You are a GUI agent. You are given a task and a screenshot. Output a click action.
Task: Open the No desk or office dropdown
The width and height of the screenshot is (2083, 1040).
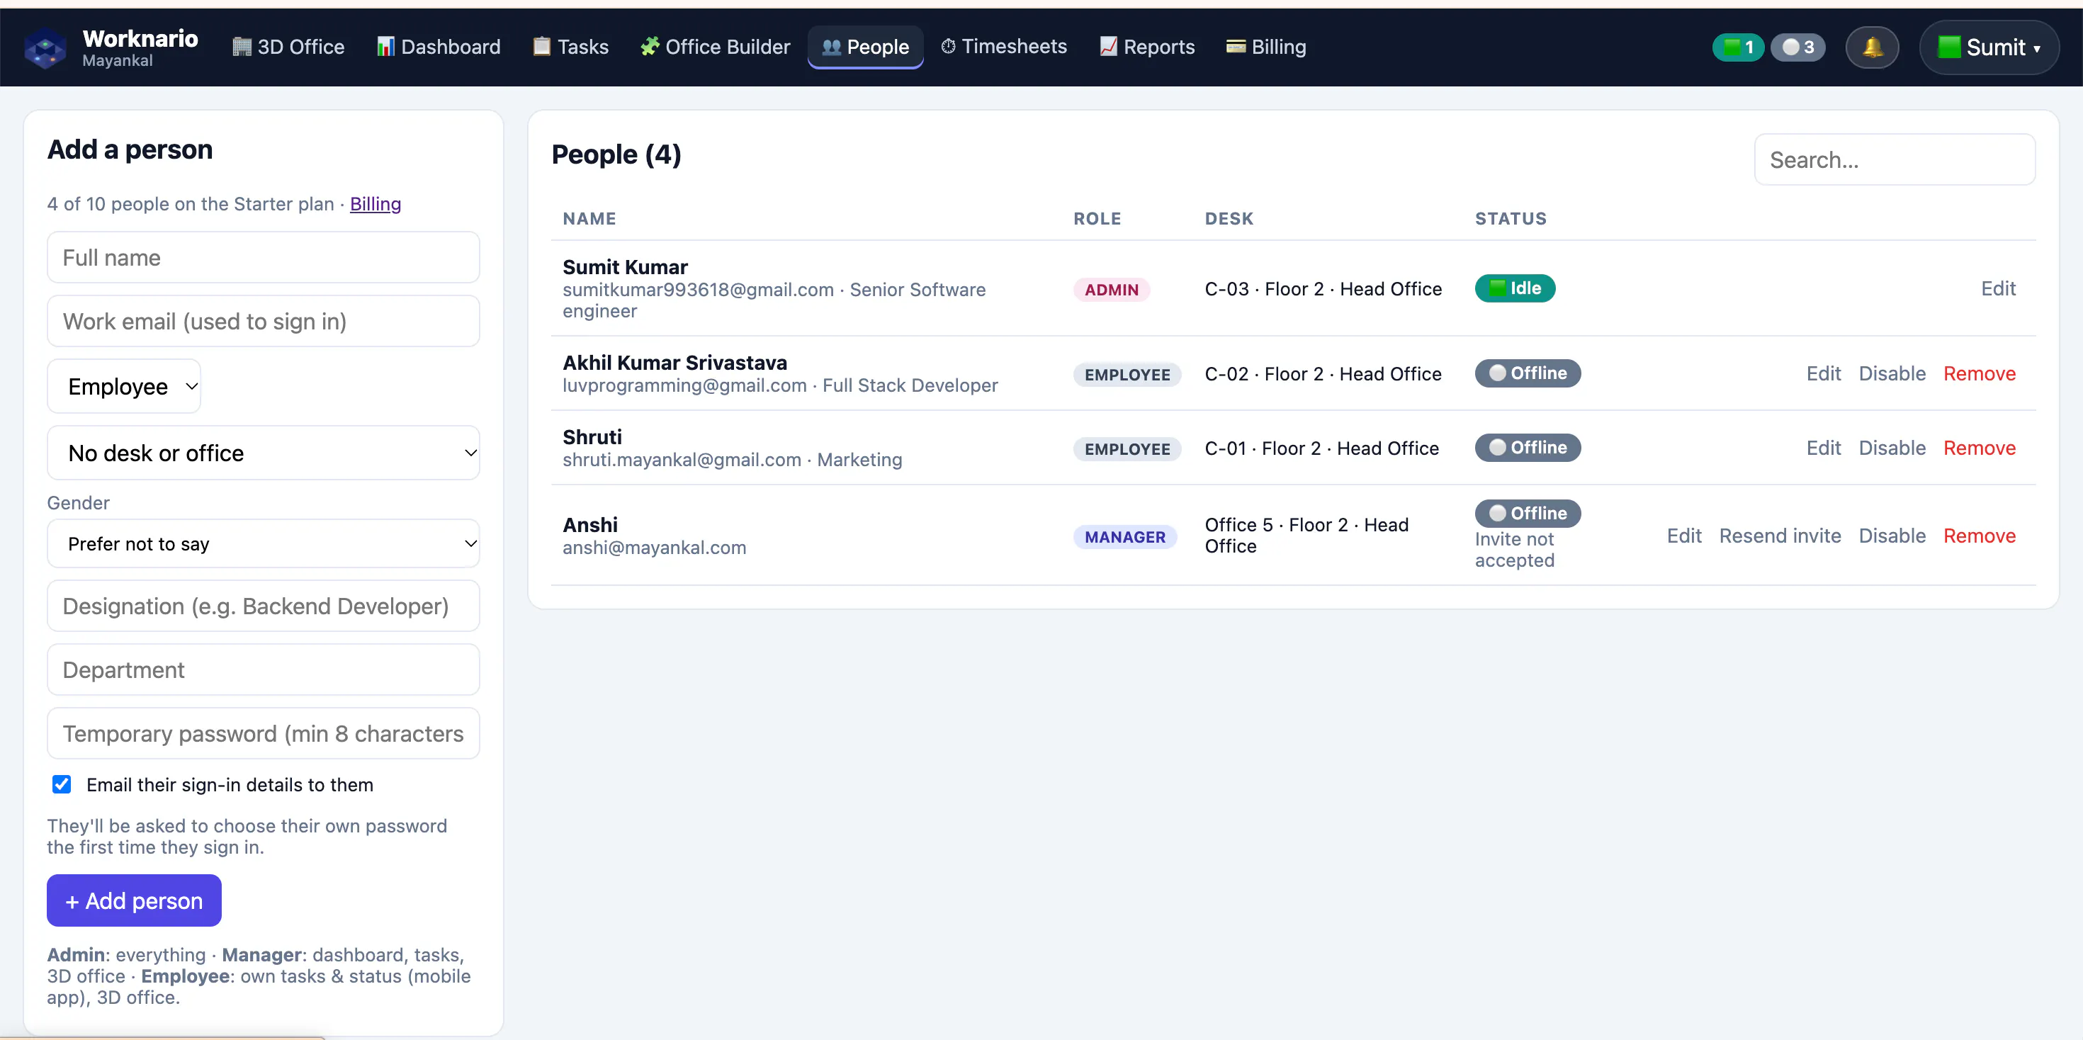[x=263, y=453]
